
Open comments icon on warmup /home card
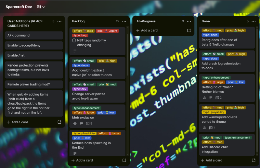pyautogui.click(x=212, y=128)
